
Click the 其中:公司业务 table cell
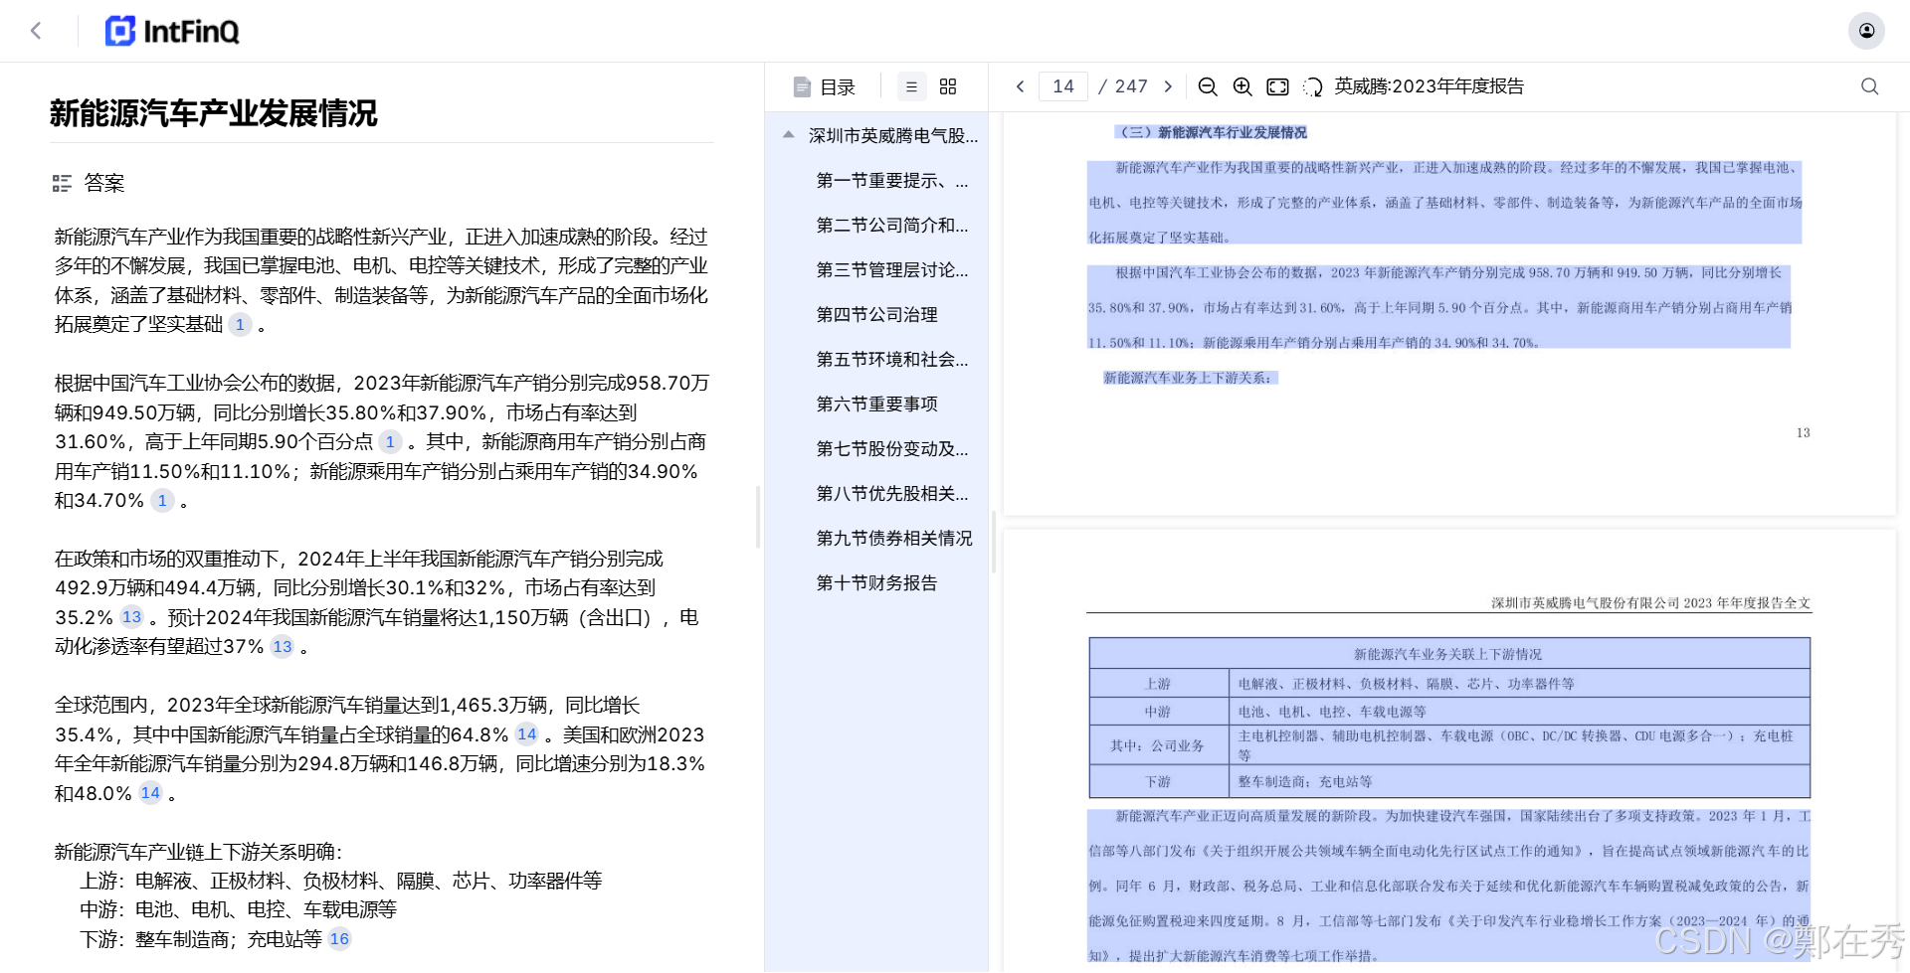click(1158, 745)
